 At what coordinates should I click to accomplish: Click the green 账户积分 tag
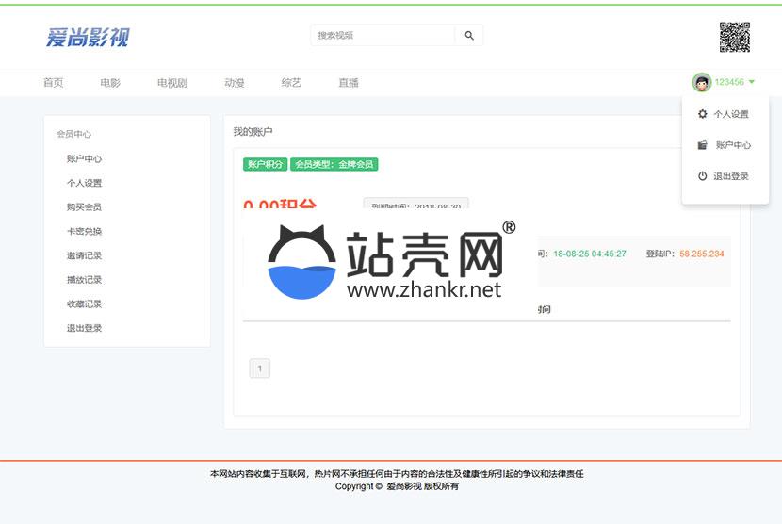coord(265,164)
